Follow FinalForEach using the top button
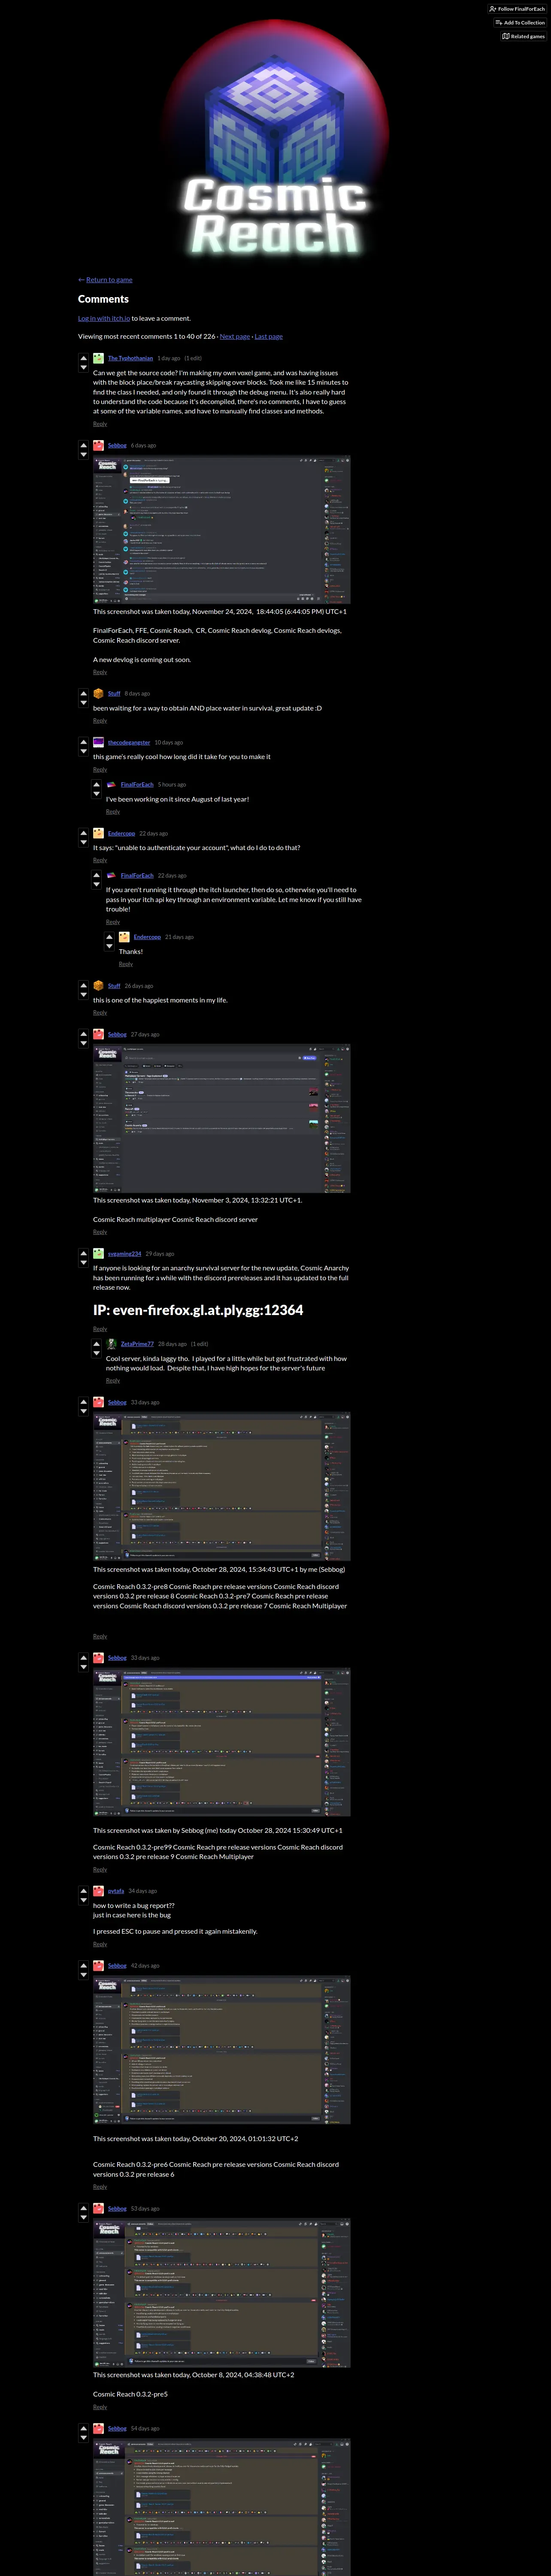 [x=517, y=8]
